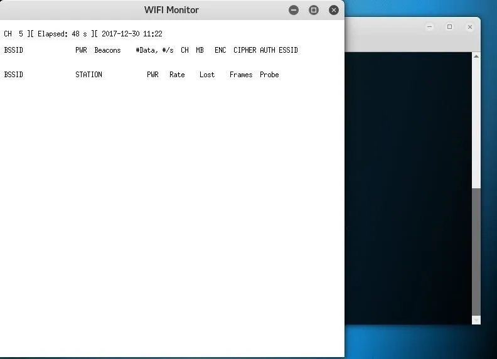Close the WIFI Monitor window

coord(333,10)
